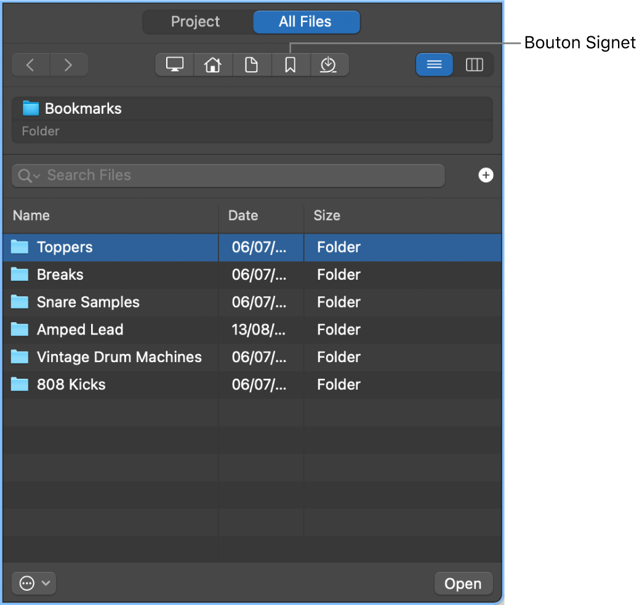Select the Vintage Drum Machines folder

point(119,357)
